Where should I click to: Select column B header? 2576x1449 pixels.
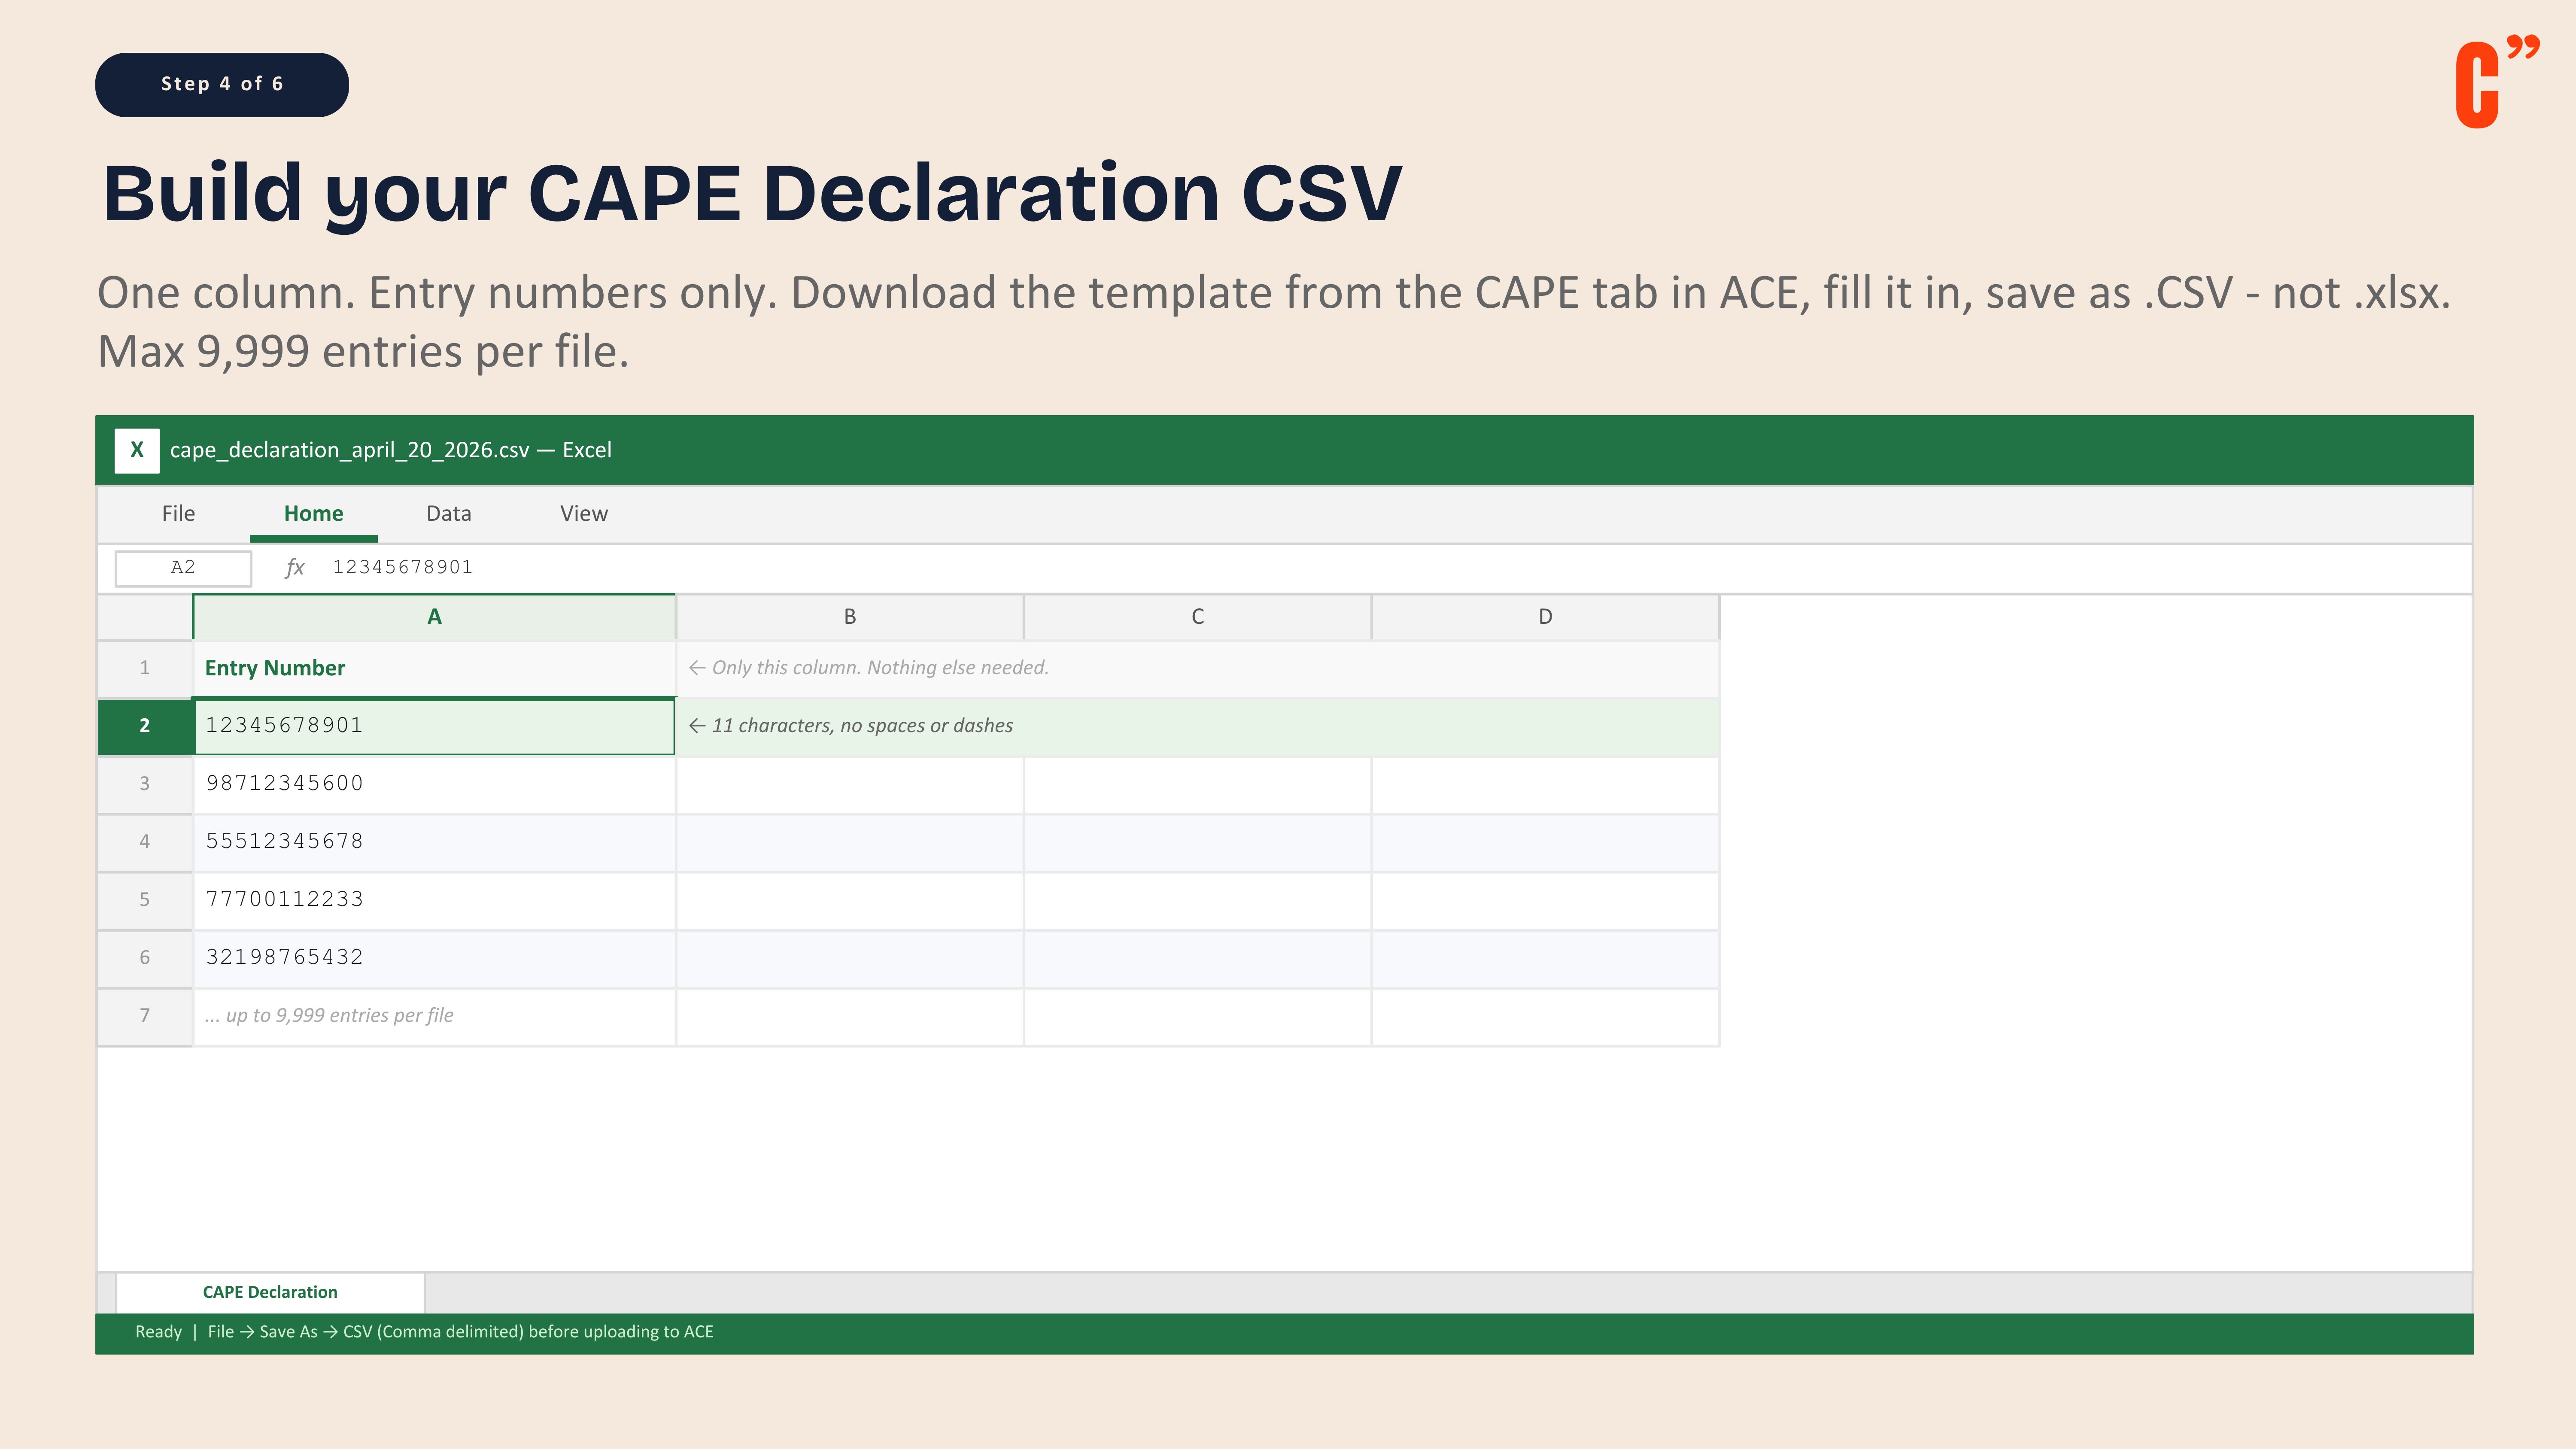click(849, 617)
